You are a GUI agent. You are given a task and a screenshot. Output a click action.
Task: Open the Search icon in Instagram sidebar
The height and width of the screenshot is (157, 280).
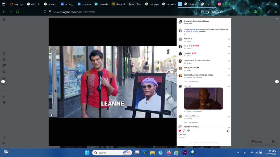[x=4, y=72]
